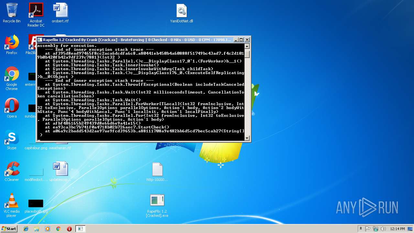
Task: Click the console scrollbar thumb
Action: [247, 54]
